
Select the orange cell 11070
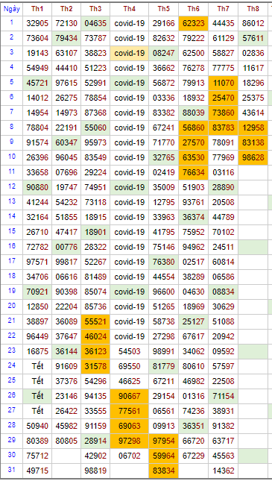[x=223, y=83]
